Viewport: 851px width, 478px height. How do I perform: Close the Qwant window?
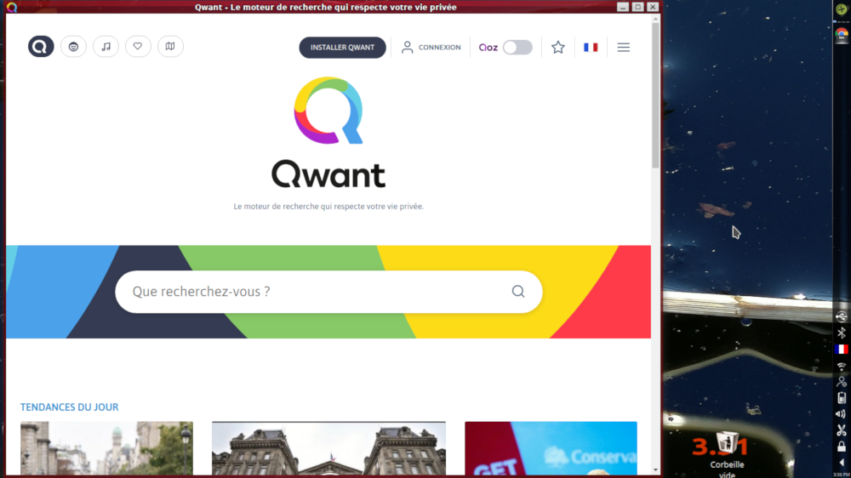(x=653, y=7)
